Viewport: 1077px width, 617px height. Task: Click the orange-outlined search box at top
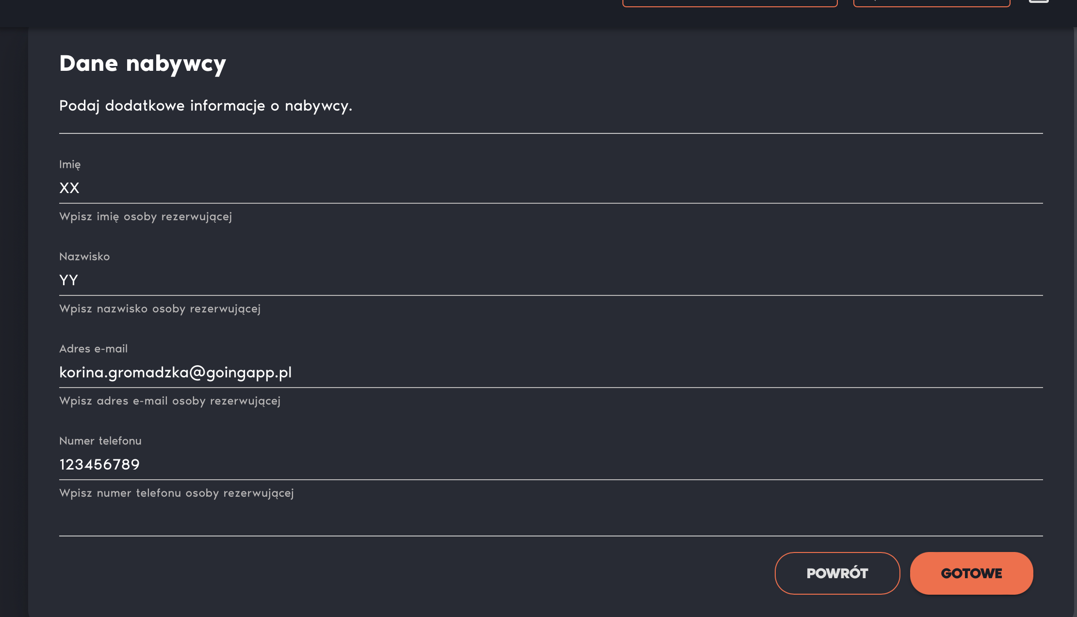[931, 3]
